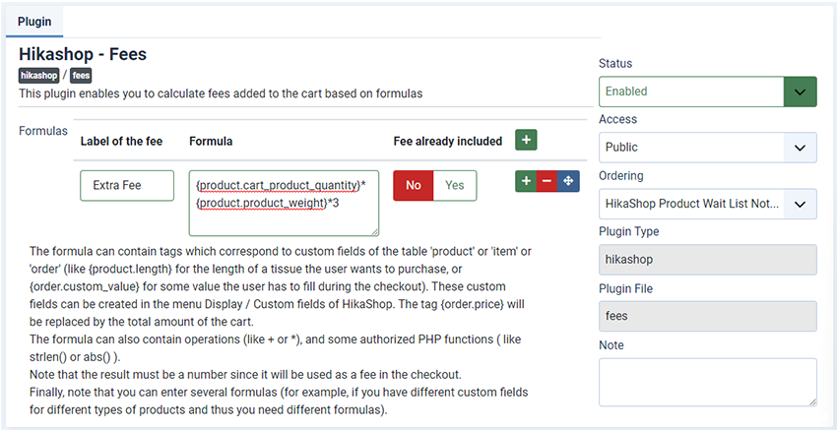Click the Plugin File field fees
The height and width of the screenshot is (430, 837).
click(x=708, y=316)
